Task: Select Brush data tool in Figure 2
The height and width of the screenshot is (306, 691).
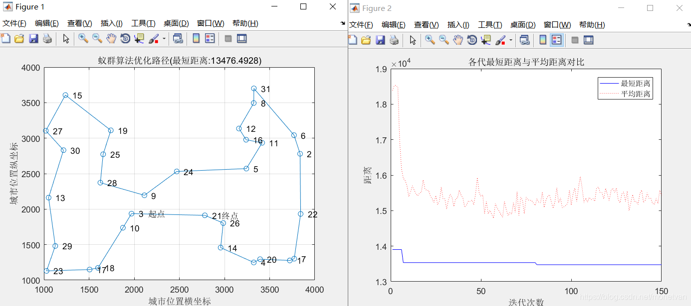Action: point(500,39)
